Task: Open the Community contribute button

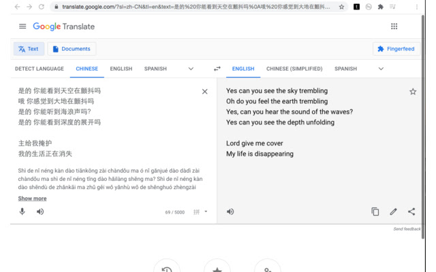Action: (x=268, y=266)
